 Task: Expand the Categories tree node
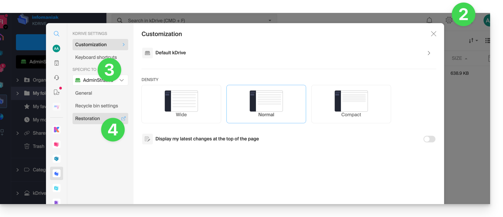point(18,170)
